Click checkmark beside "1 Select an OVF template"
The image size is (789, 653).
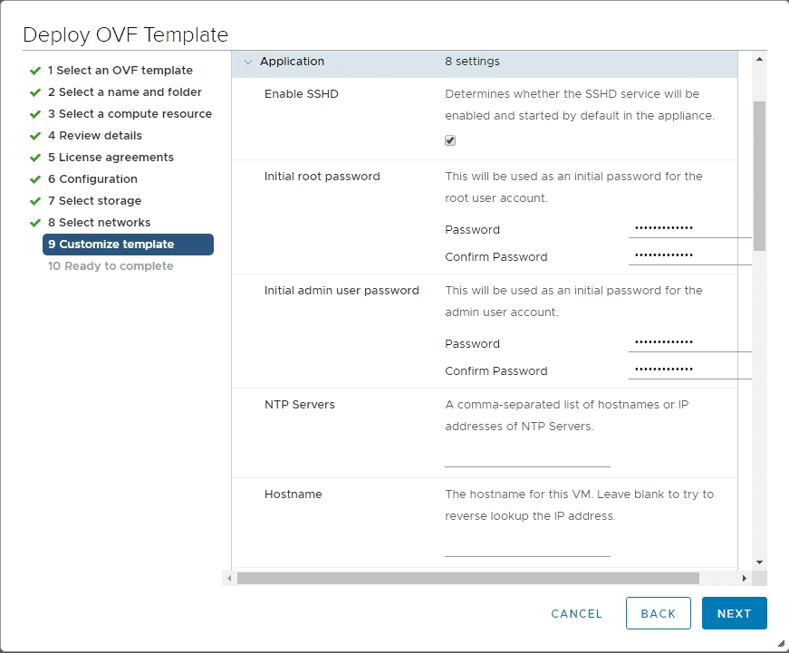coord(34,70)
